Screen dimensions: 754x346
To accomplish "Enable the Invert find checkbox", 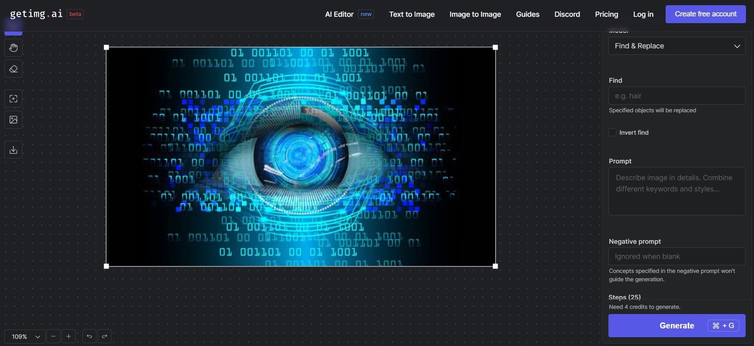I will (x=612, y=132).
